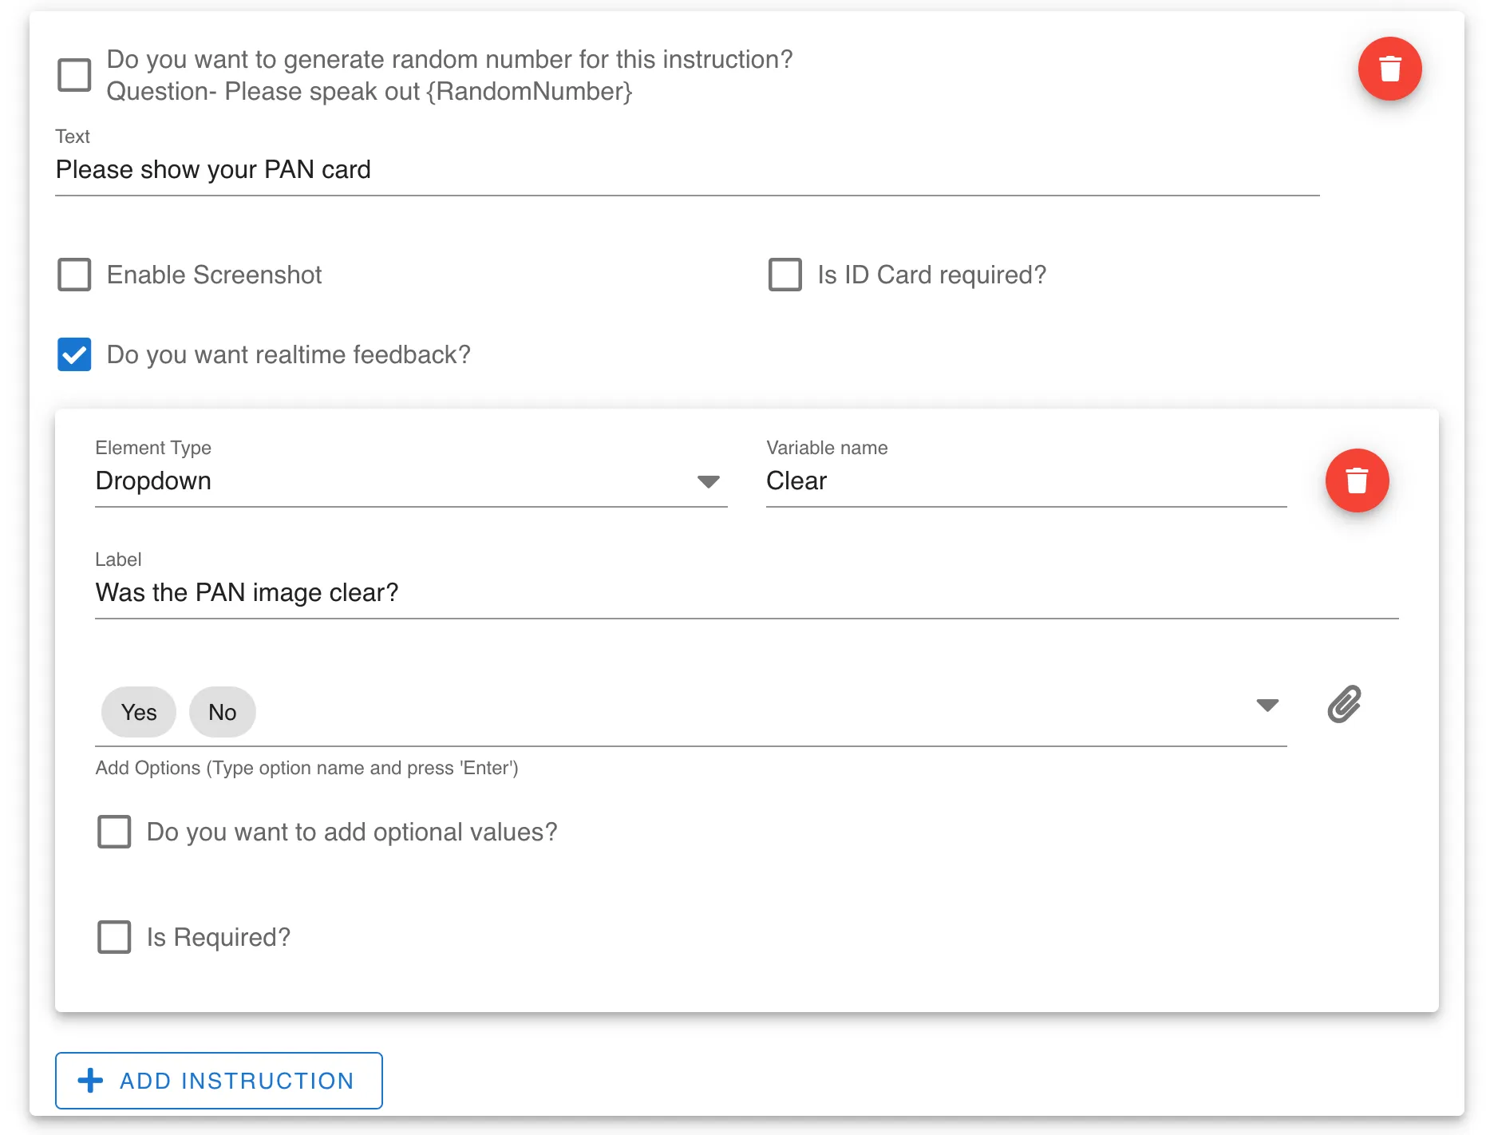Viewport: 1486px width, 1135px height.
Task: Enable random number generation checkbox
Action: 74,75
